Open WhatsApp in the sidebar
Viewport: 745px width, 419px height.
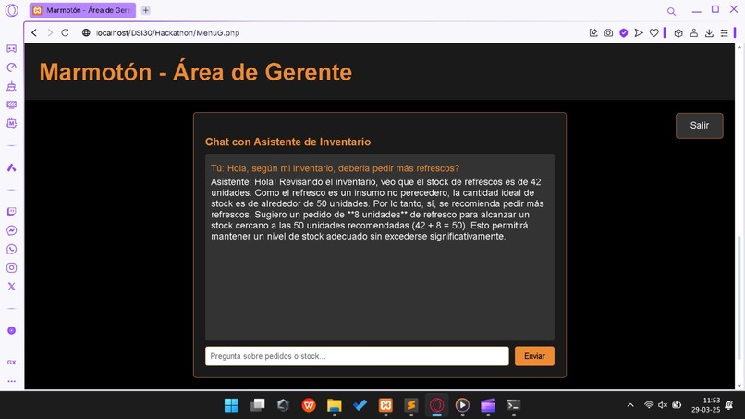(x=11, y=249)
